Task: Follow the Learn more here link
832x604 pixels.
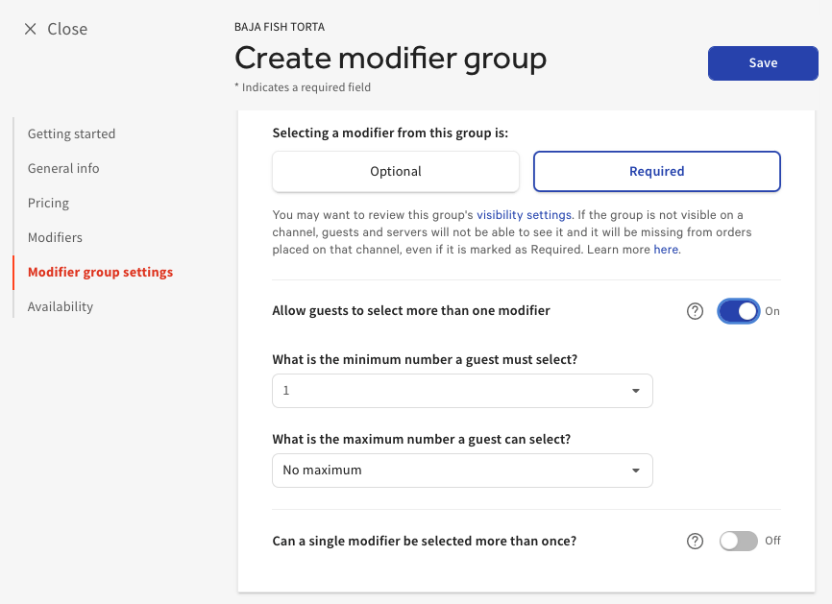Action: point(666,249)
